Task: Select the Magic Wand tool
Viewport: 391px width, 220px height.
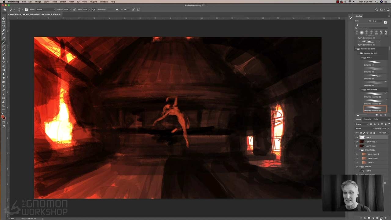Action: click(x=4, y=31)
